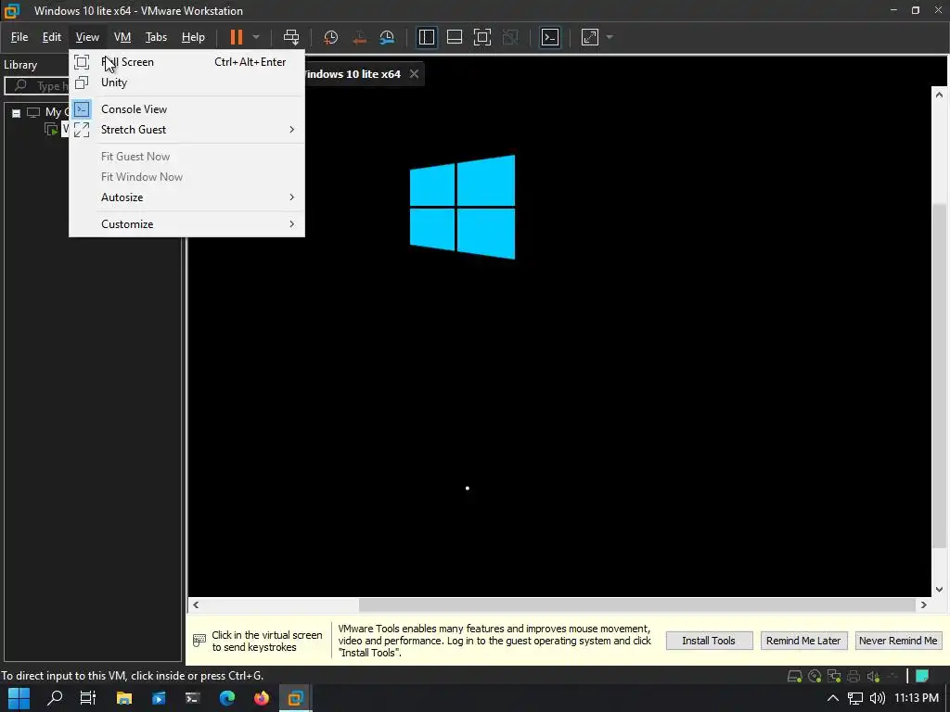The image size is (950, 712).
Task: Open Microsoft Edge from the taskbar
Action: (227, 698)
